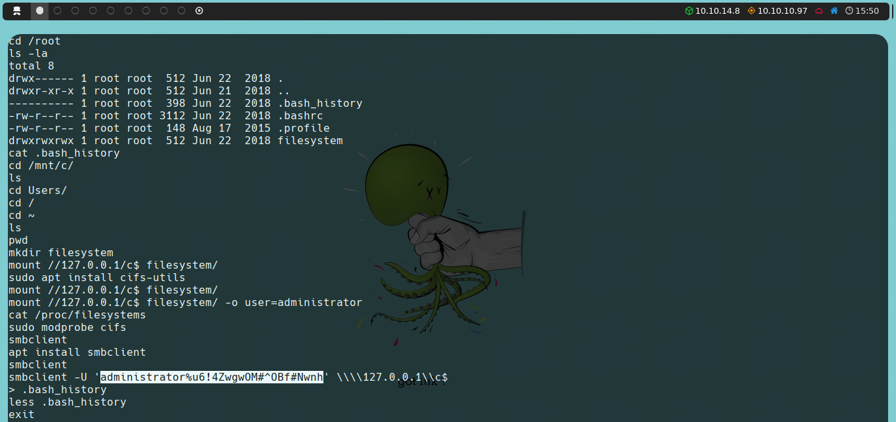Image resolution: width=896 pixels, height=422 pixels.
Task: Click the 'cd /mnt/c/' line
Action: pos(41,166)
